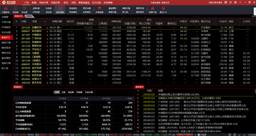Screen dimensions: 256x136
Task: Select 新三板 in the left sidebar
Action: 5,68
